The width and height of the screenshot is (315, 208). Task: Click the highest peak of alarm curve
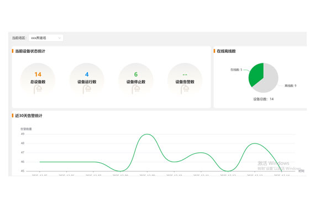(147, 134)
